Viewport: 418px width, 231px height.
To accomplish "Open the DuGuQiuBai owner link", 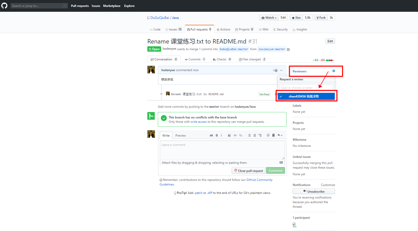I will 160,18.
